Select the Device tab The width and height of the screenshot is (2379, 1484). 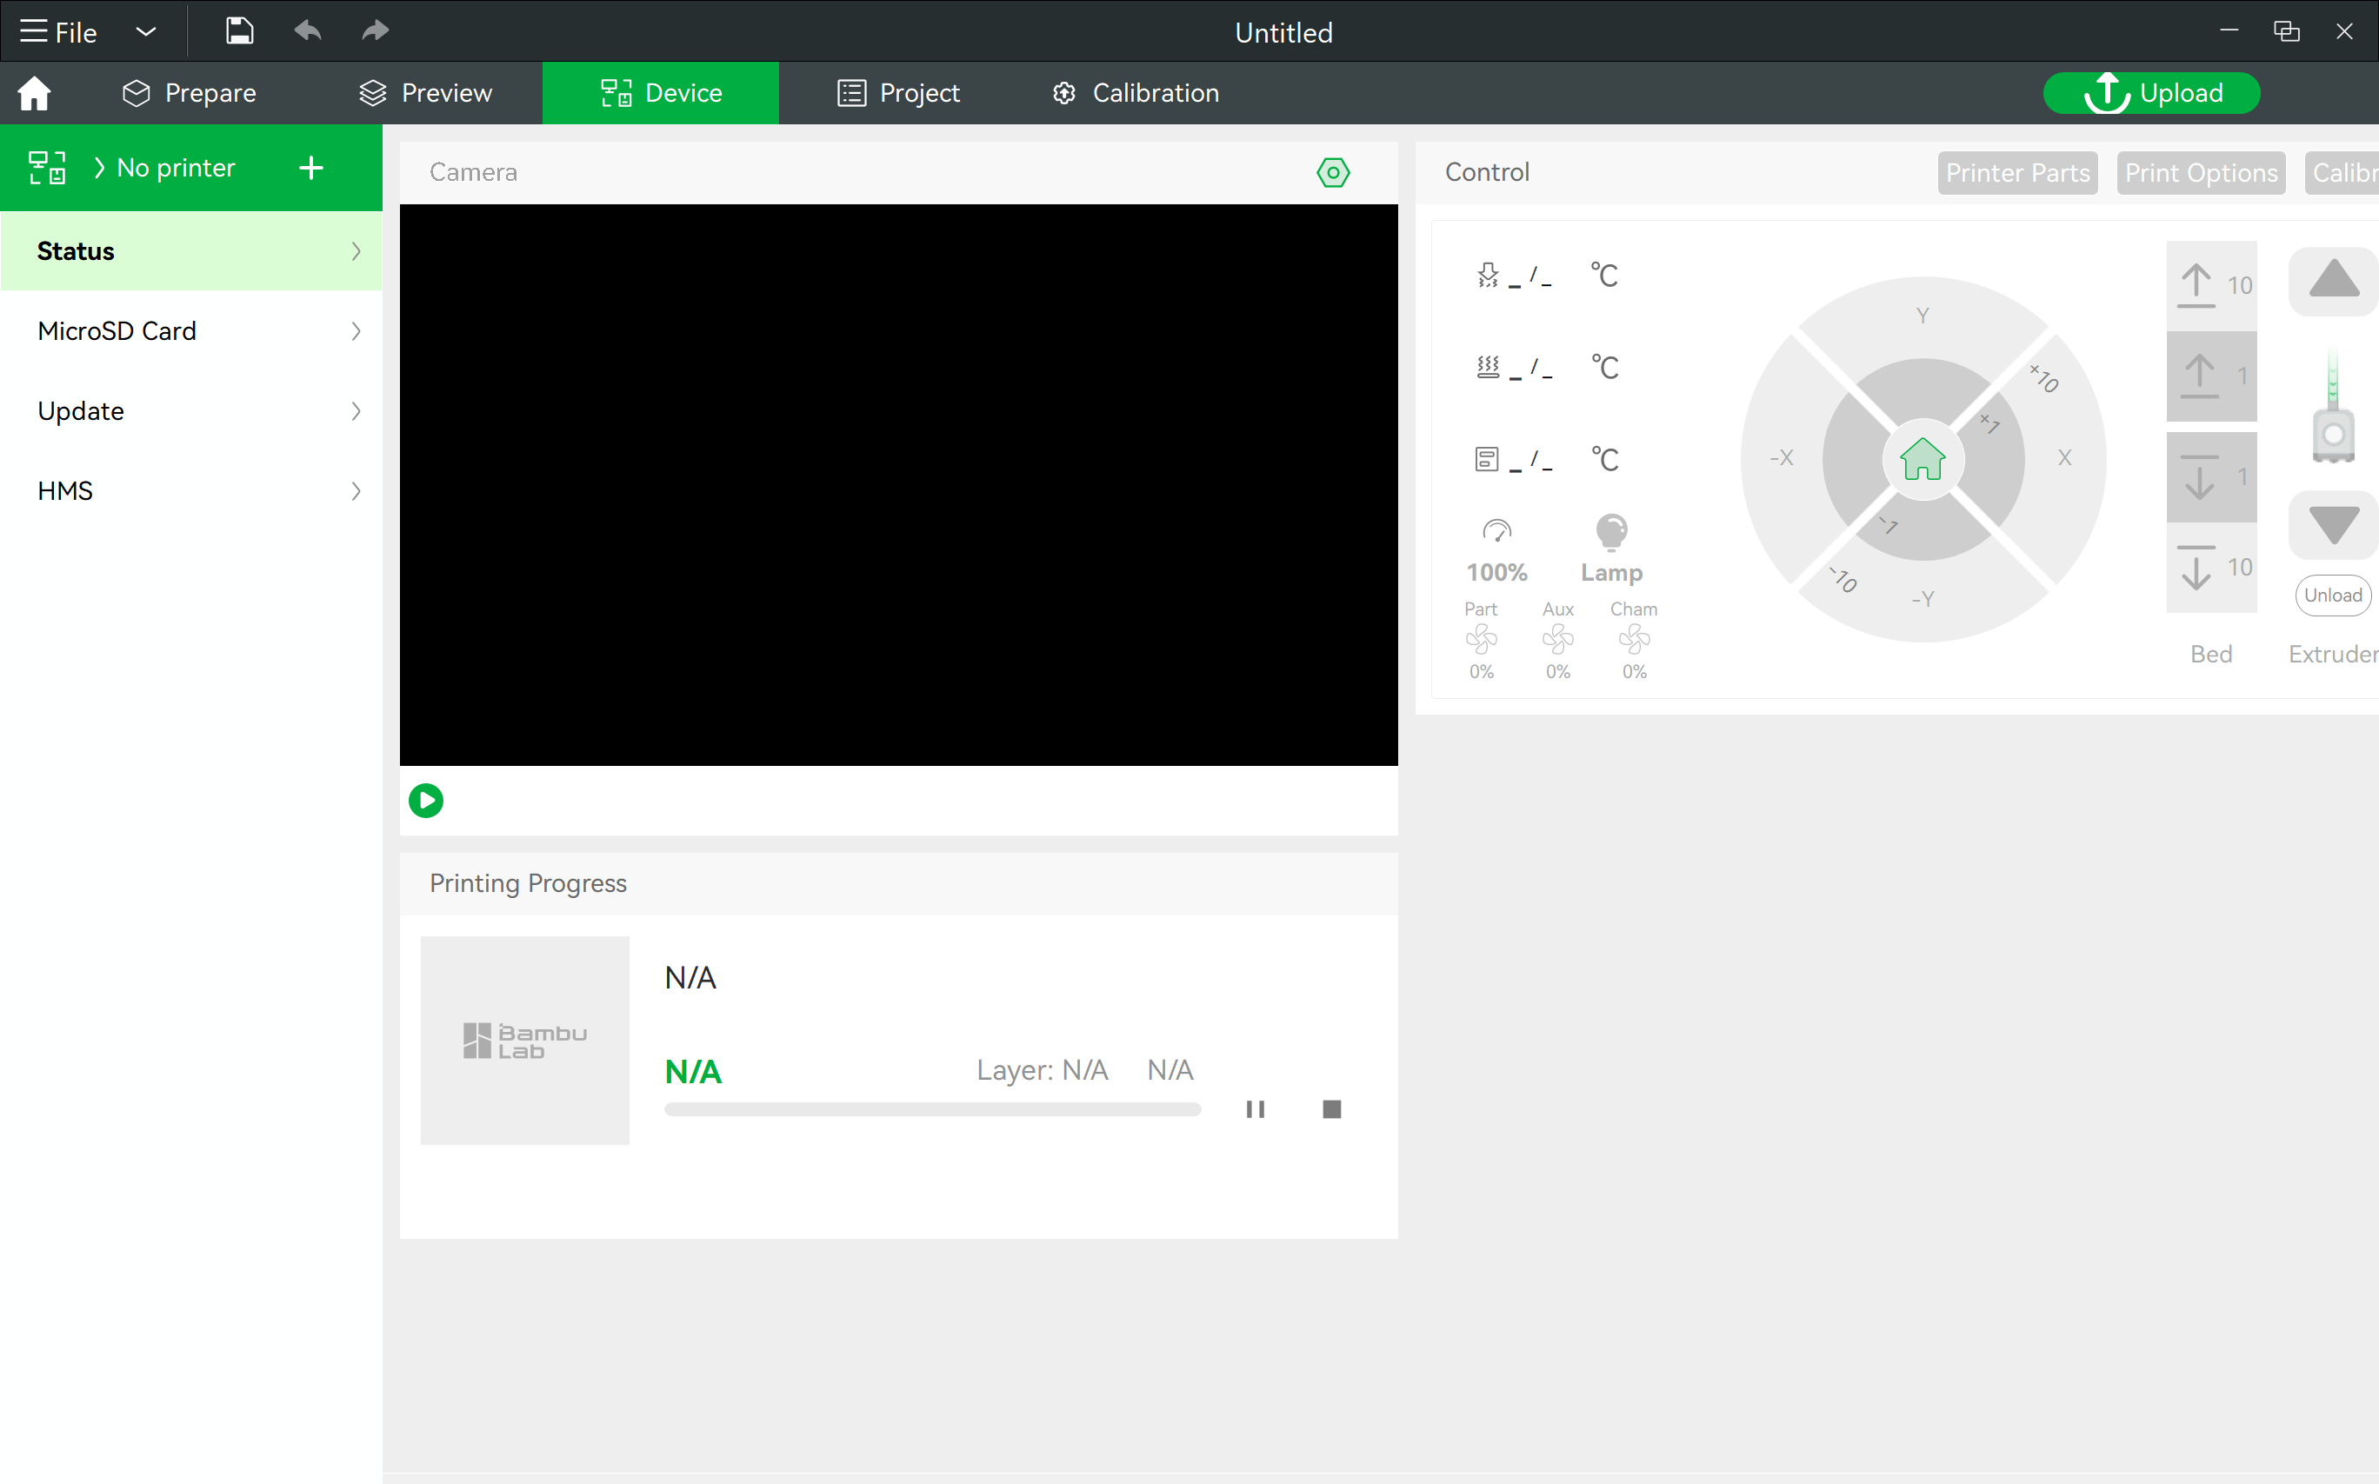(661, 93)
